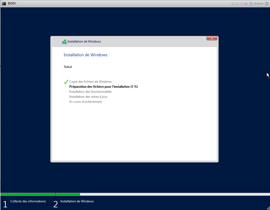This screenshot has height=210, width=270.
Task: Click Installation des mises à jour line
Action: (88, 97)
